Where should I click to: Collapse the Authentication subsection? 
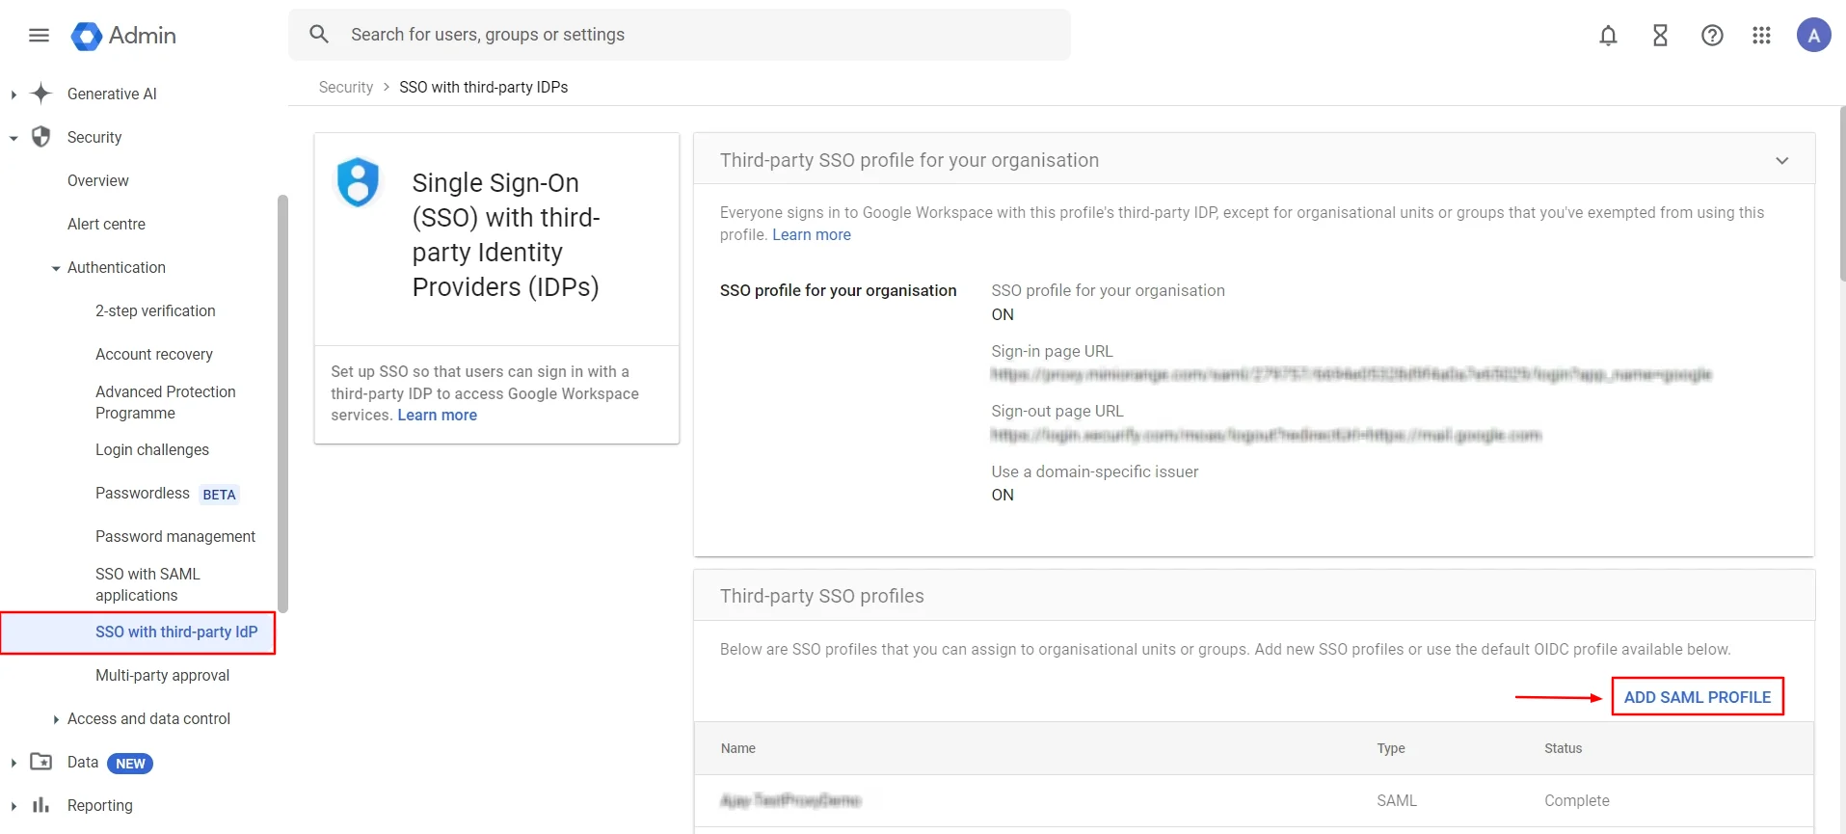[56, 268]
